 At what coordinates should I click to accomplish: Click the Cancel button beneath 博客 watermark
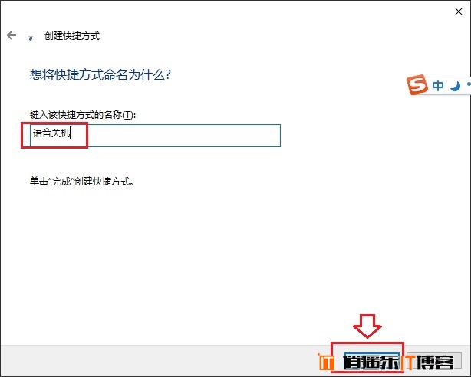434,361
